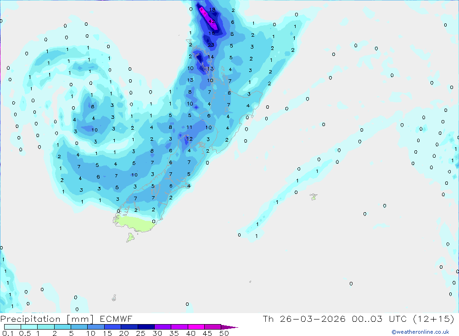Viewport: 459px width, 336px height.
Task: Click the 'ECMWF' model label
Action: pyautogui.click(x=116, y=319)
